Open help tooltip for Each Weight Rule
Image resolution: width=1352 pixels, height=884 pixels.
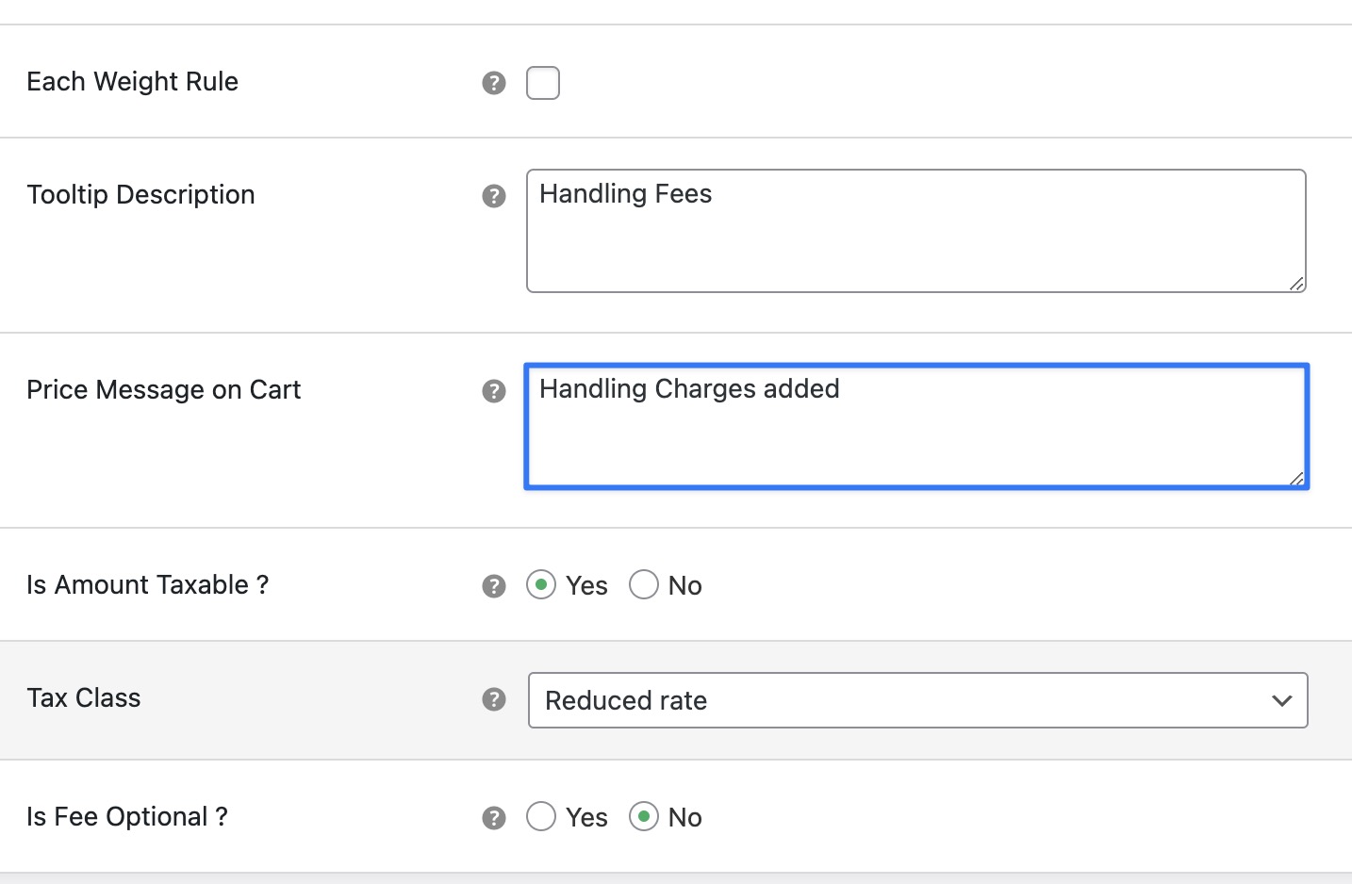point(494,83)
